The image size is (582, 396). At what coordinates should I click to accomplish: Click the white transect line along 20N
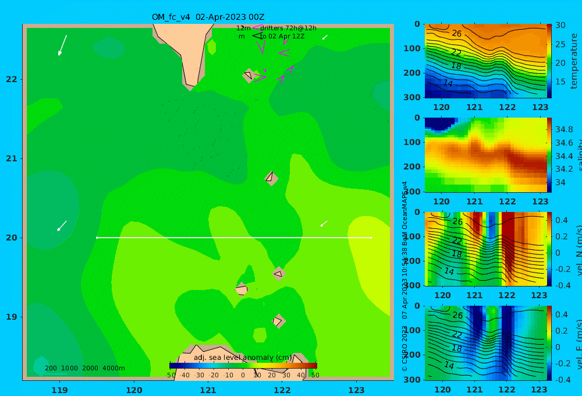point(234,238)
